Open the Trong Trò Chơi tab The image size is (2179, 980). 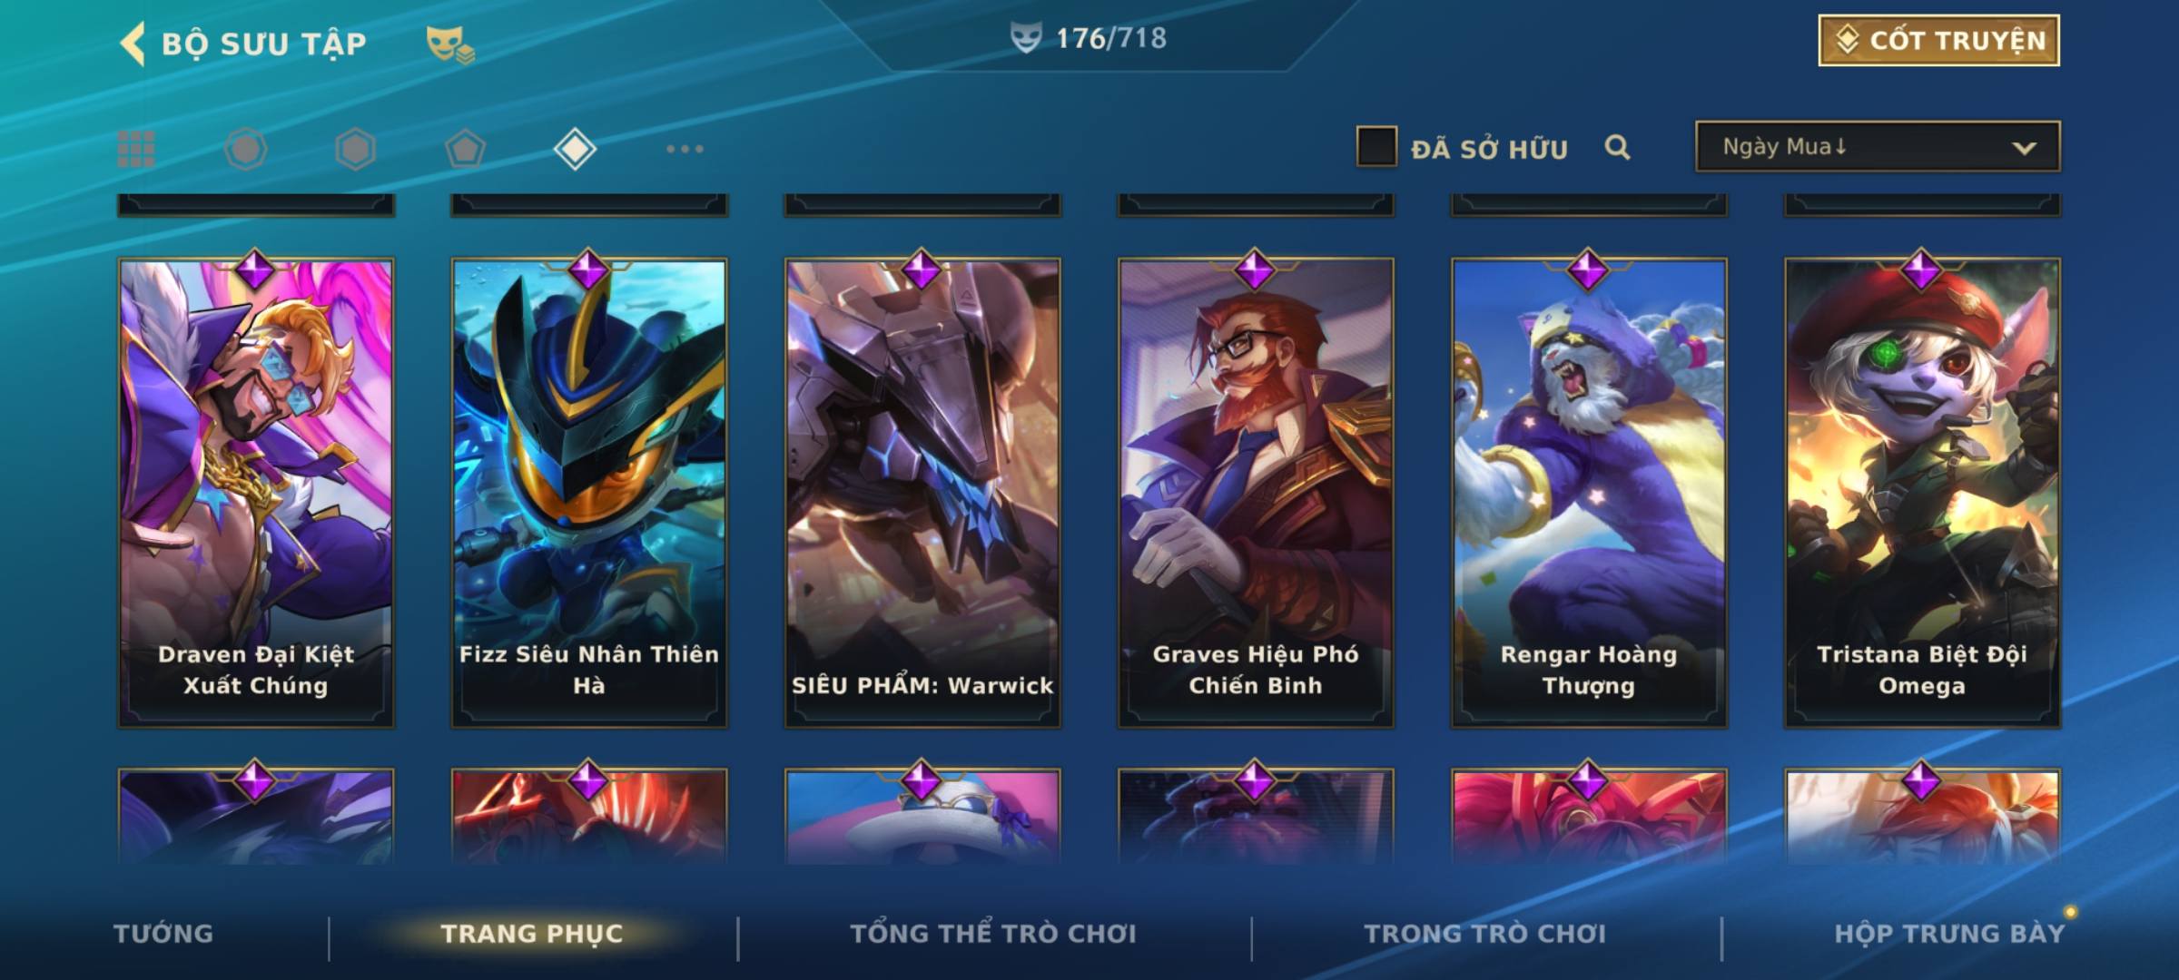(1484, 934)
